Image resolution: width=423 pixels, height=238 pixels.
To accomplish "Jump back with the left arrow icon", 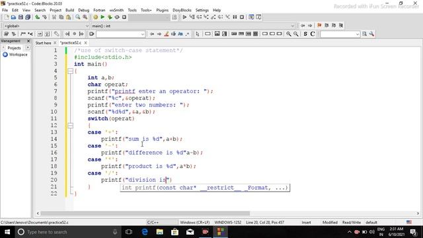I will (303, 25).
